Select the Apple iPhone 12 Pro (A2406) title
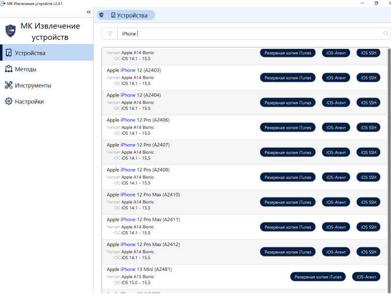The height and width of the screenshot is (294, 391). click(138, 120)
